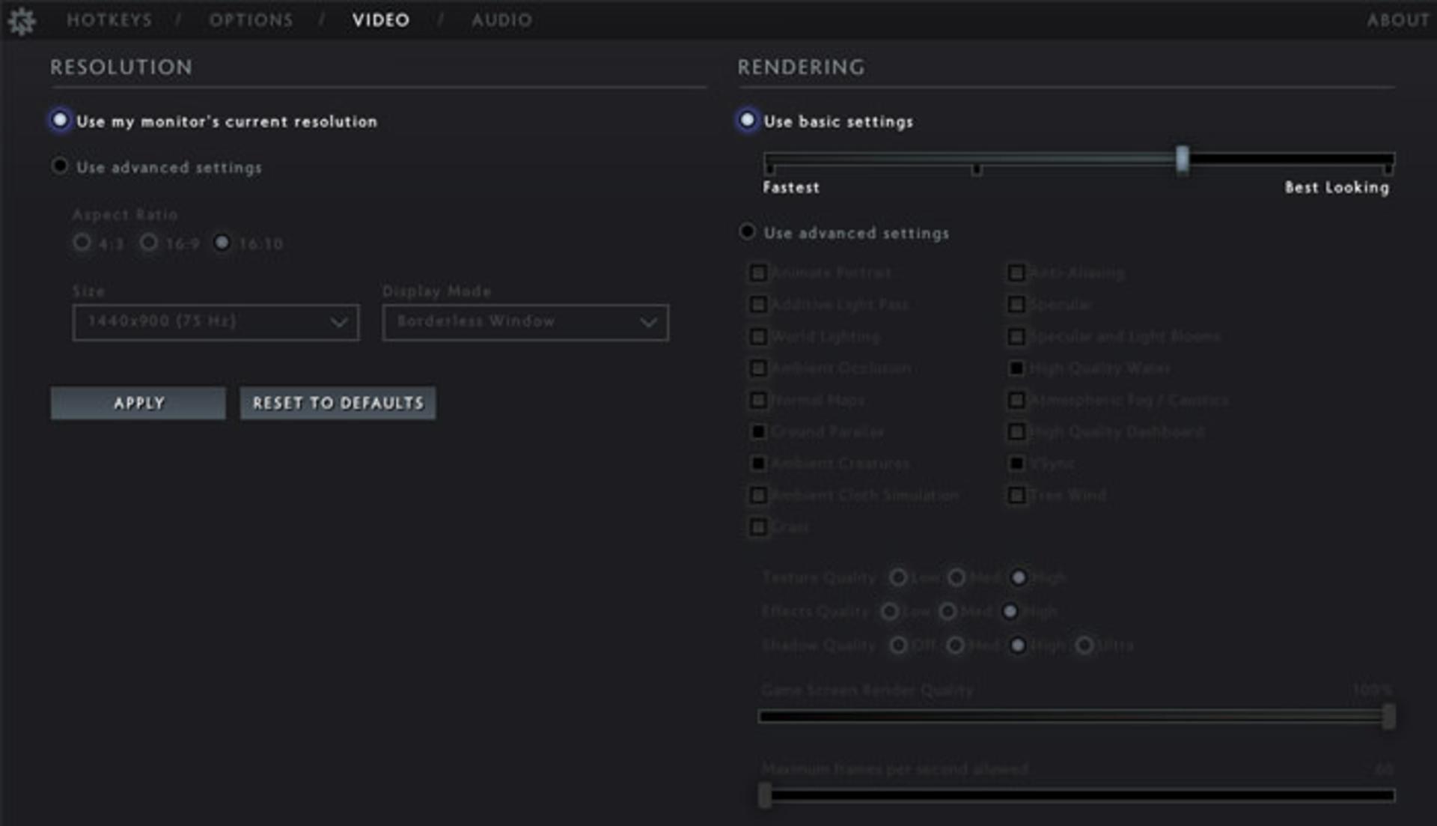Screen dimensions: 1437x826
Task: Open the Hotkeys tab
Action: 109,20
